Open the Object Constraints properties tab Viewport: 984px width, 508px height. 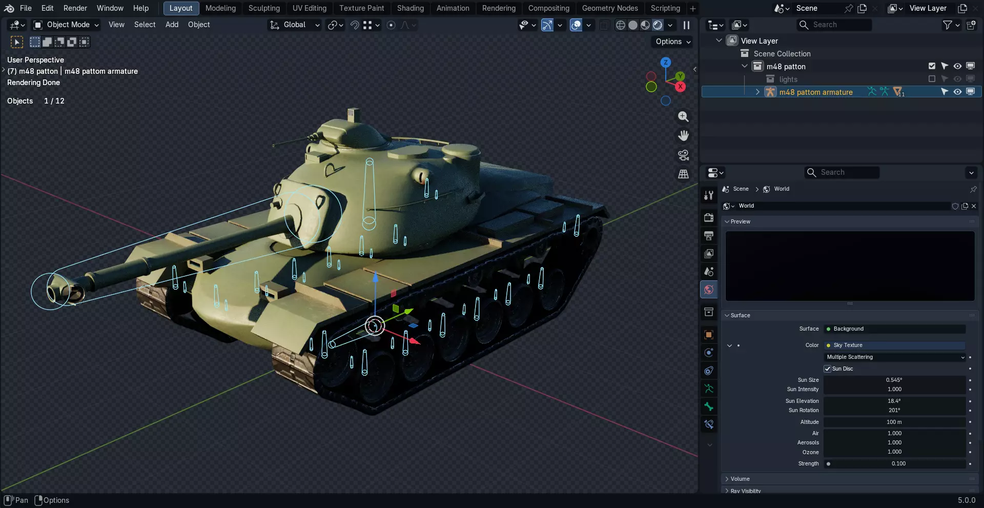click(709, 371)
